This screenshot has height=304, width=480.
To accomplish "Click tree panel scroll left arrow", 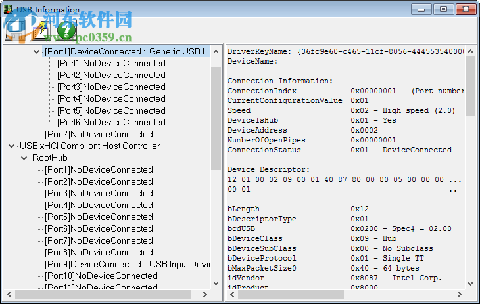I will [9, 295].
